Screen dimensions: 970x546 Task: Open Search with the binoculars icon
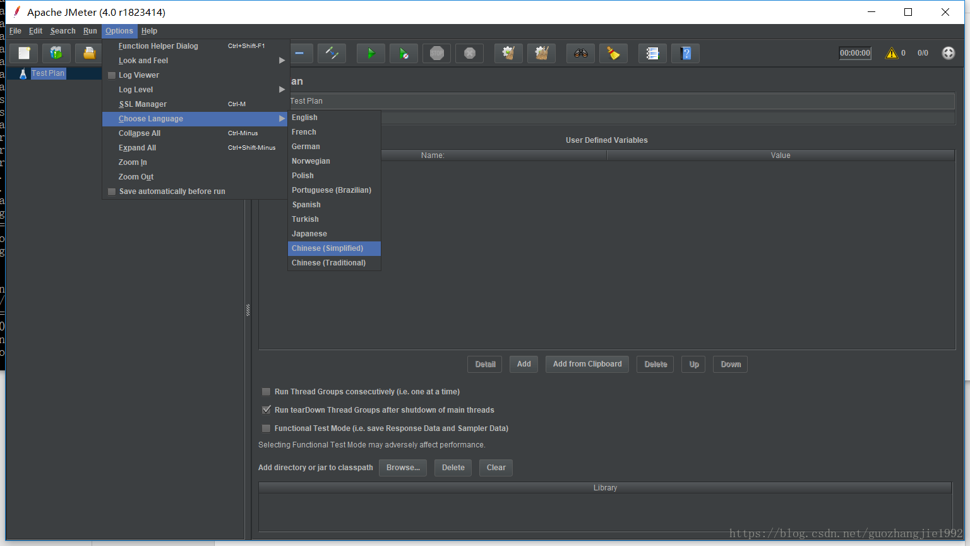(580, 53)
